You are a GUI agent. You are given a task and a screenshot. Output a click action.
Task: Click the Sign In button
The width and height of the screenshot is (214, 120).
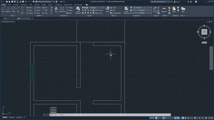pyautogui.click(x=177, y=2)
